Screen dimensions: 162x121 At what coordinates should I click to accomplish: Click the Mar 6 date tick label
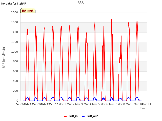(104, 104)
